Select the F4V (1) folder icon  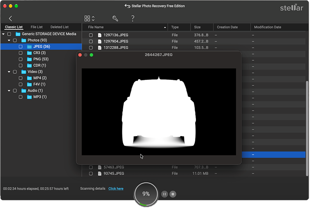(x=29, y=84)
